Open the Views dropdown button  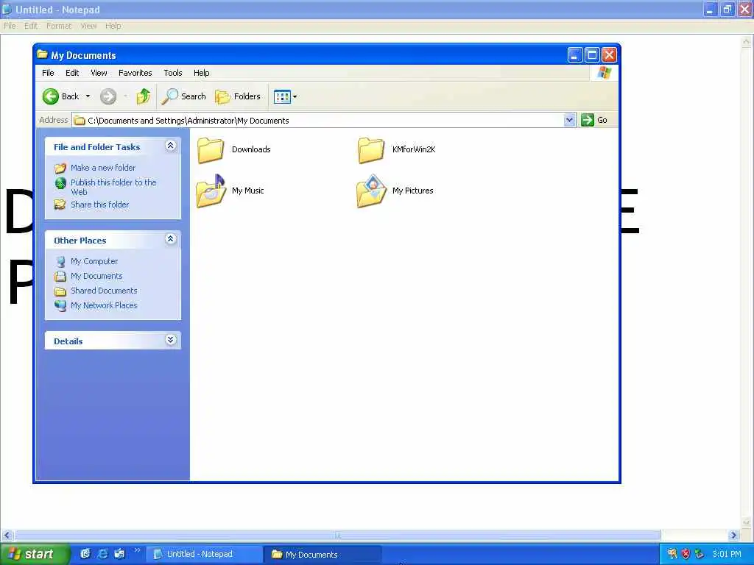click(285, 96)
